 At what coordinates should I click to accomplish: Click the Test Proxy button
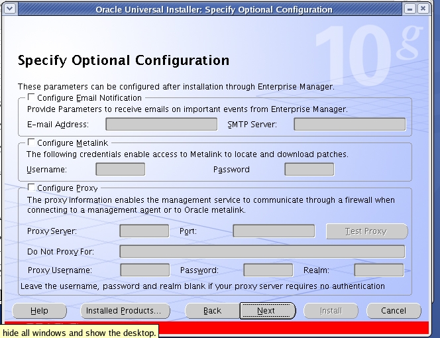click(x=366, y=231)
